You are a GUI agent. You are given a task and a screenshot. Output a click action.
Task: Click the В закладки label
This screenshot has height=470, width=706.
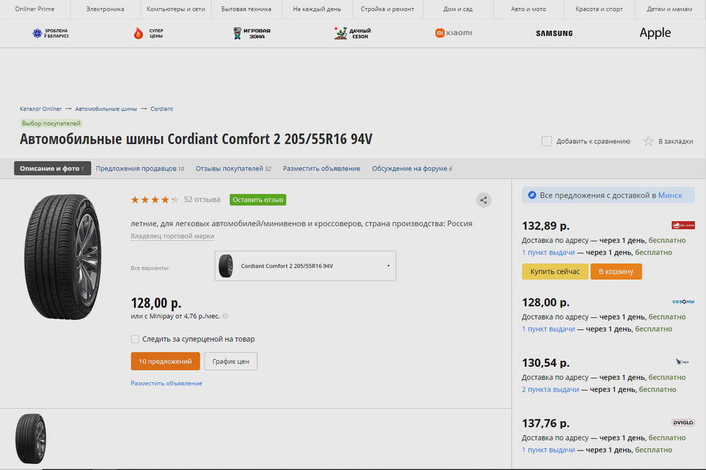pyautogui.click(x=675, y=141)
